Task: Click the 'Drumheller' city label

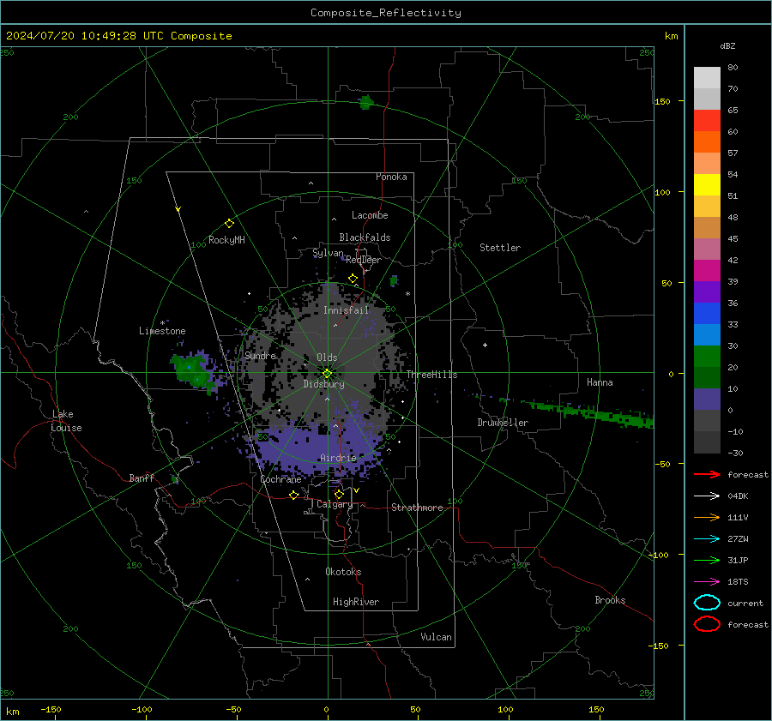Action: pos(503,423)
